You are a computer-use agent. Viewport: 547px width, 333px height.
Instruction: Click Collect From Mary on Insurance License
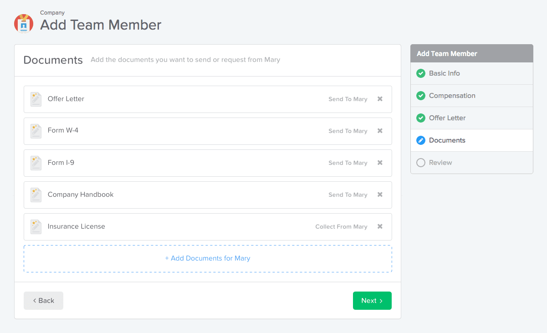[x=341, y=227]
